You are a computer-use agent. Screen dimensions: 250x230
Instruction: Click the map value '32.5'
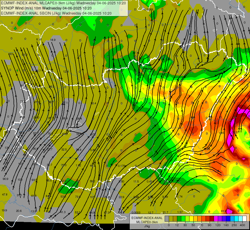tap(64, 149)
